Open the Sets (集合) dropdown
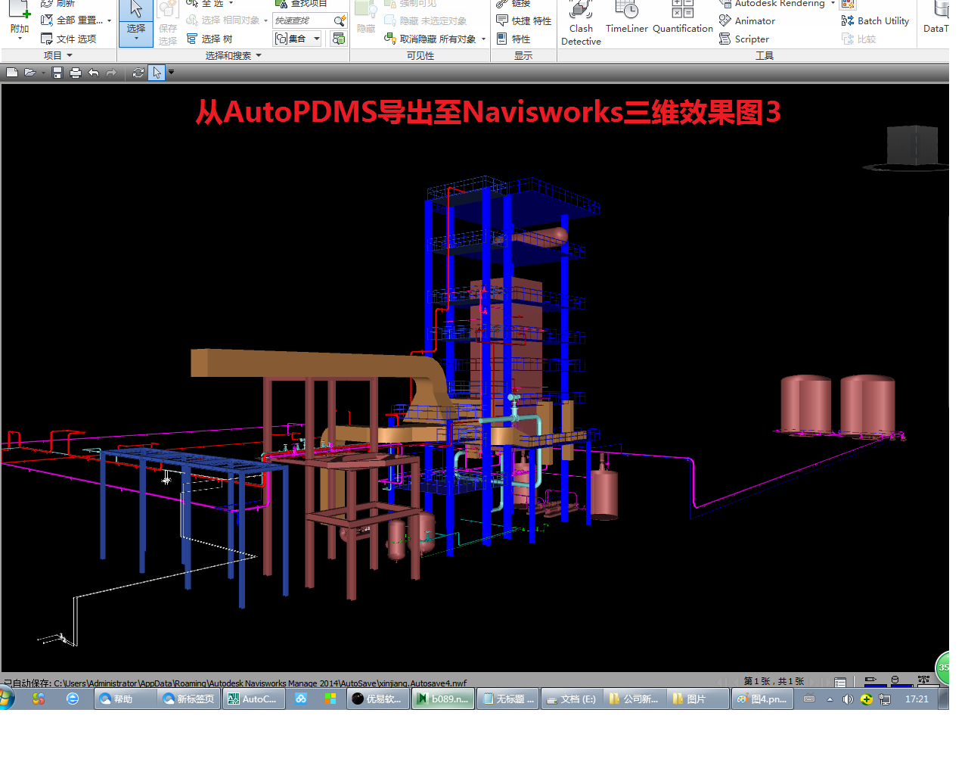The width and height of the screenshot is (968, 775). [x=298, y=39]
